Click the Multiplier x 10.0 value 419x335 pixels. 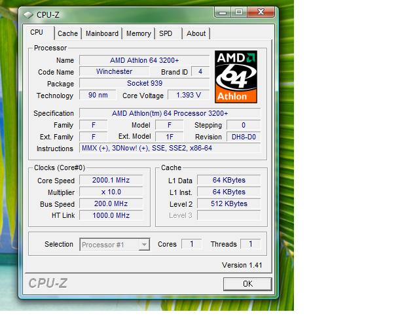tap(111, 192)
